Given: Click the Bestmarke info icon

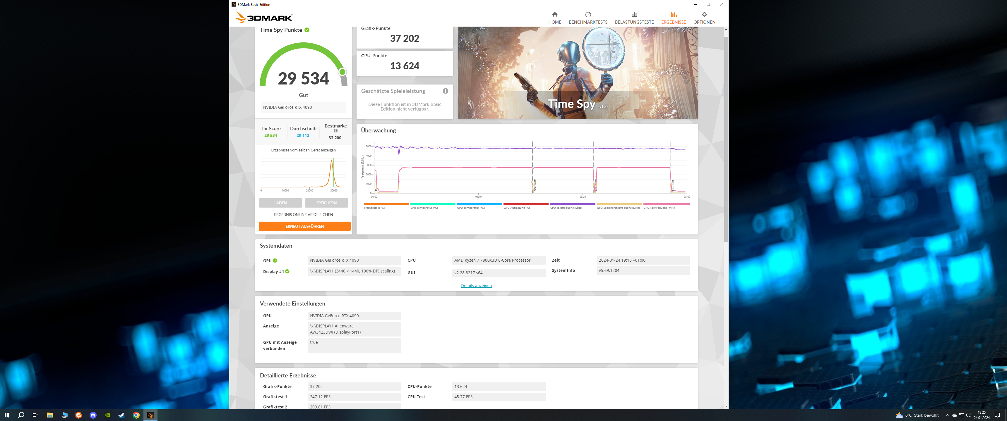Looking at the screenshot, I should point(335,131).
